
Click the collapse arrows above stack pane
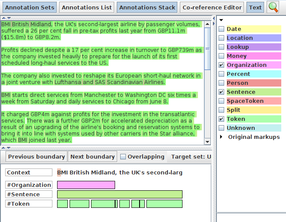point(6,148)
